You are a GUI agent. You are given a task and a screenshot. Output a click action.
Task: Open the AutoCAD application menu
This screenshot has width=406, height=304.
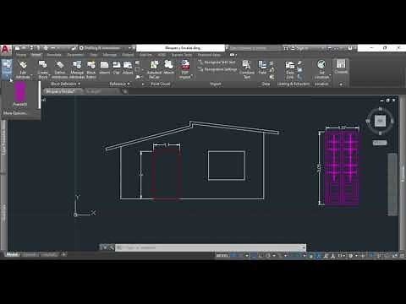point(6,50)
